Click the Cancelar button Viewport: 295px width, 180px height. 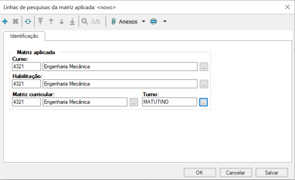click(236, 173)
